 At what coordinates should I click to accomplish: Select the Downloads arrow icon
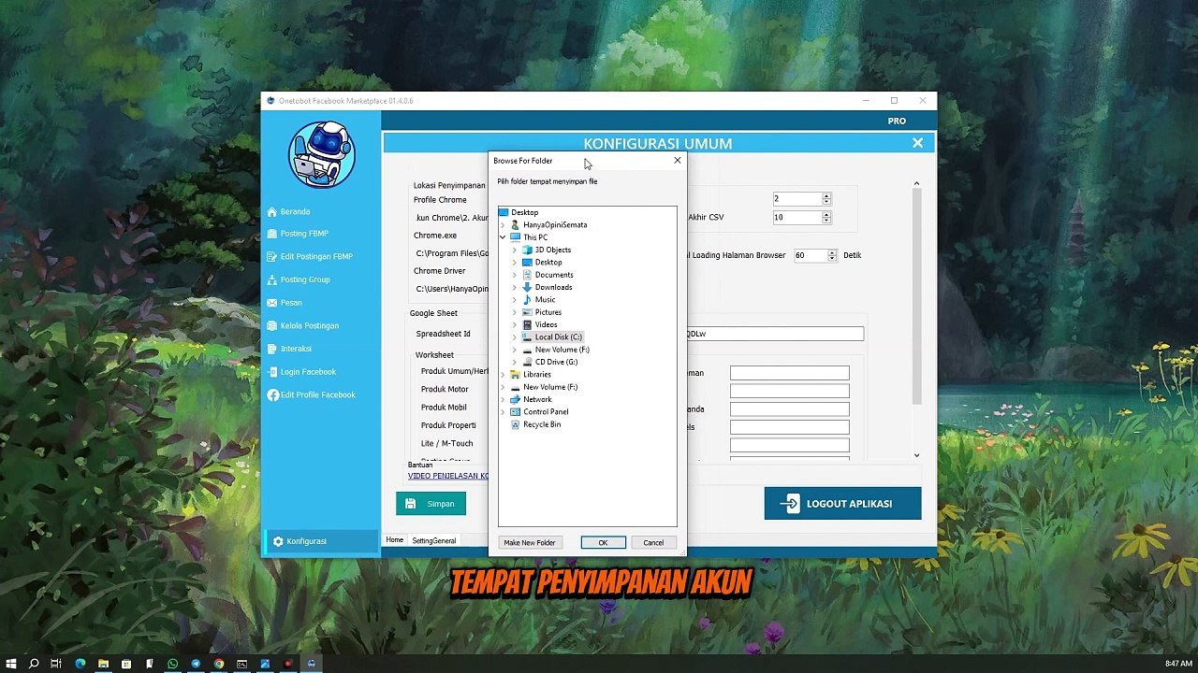click(x=527, y=287)
